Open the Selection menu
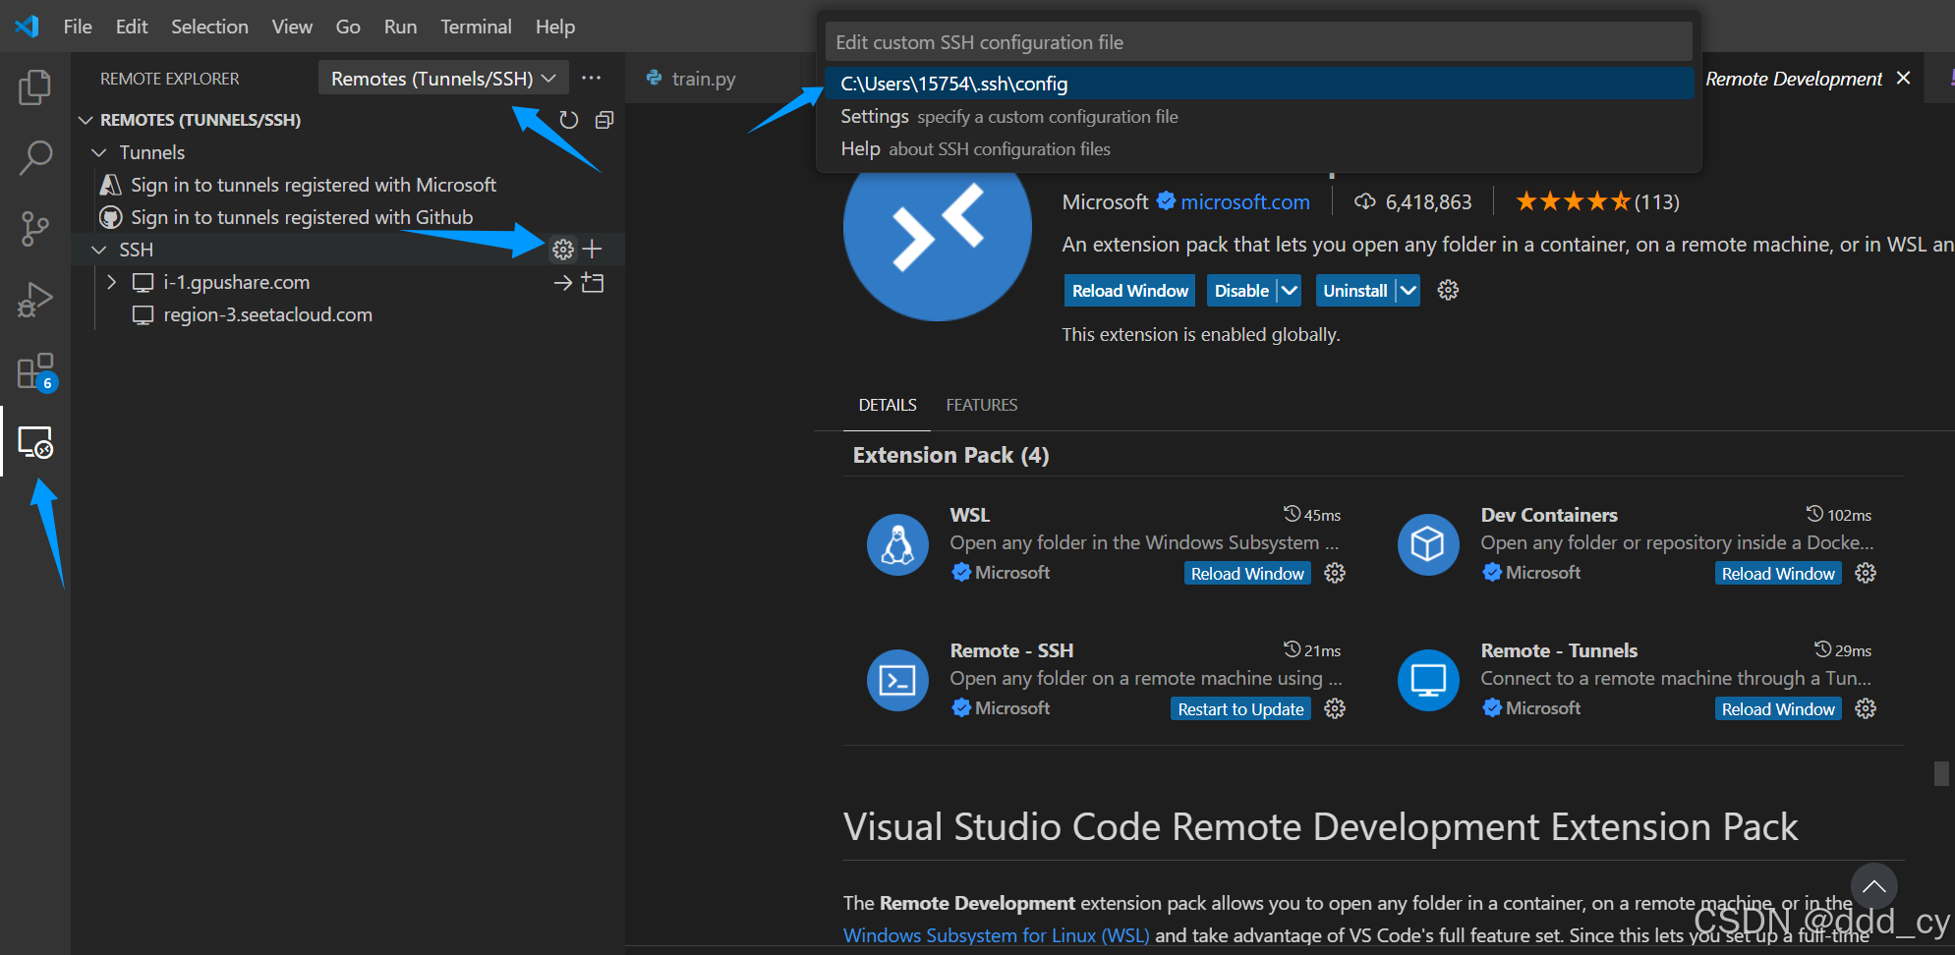 coord(209,27)
